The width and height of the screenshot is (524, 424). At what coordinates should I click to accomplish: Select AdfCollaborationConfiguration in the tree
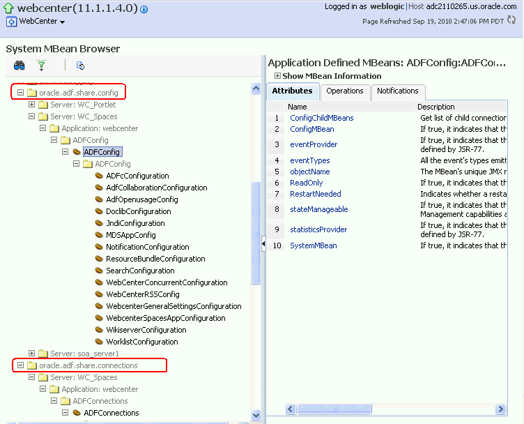point(156,188)
